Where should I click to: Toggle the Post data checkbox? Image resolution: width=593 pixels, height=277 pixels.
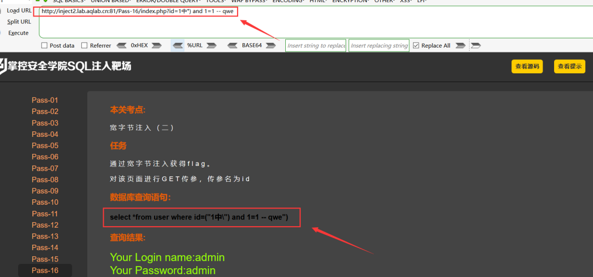pyautogui.click(x=44, y=45)
